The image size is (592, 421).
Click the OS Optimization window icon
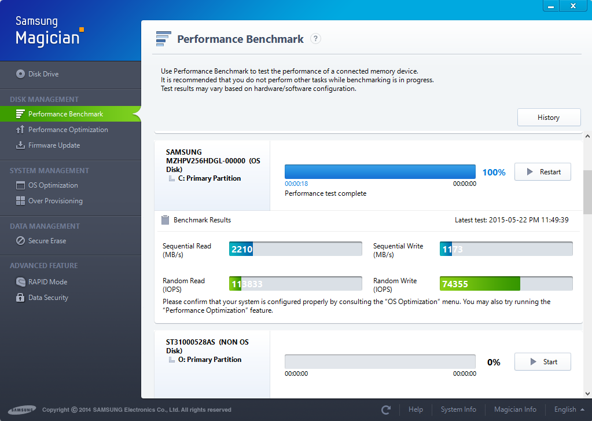pyautogui.click(x=20, y=185)
